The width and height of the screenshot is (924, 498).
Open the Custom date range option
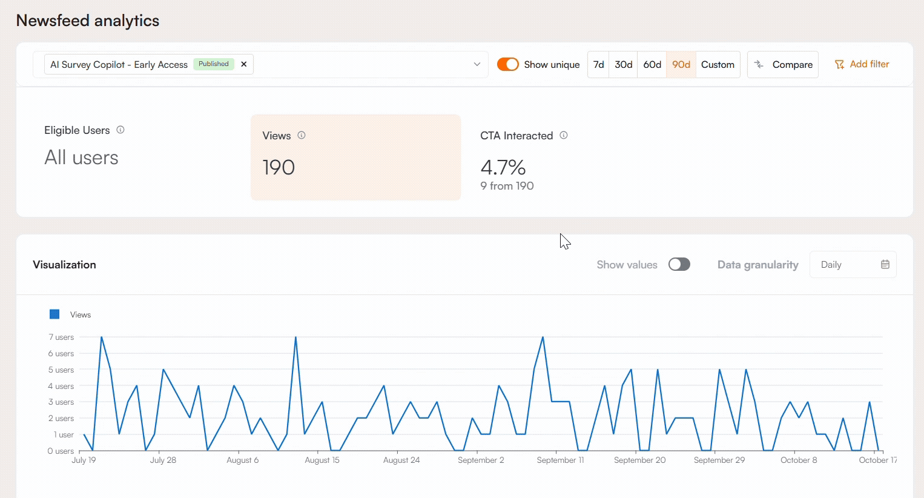coord(718,64)
